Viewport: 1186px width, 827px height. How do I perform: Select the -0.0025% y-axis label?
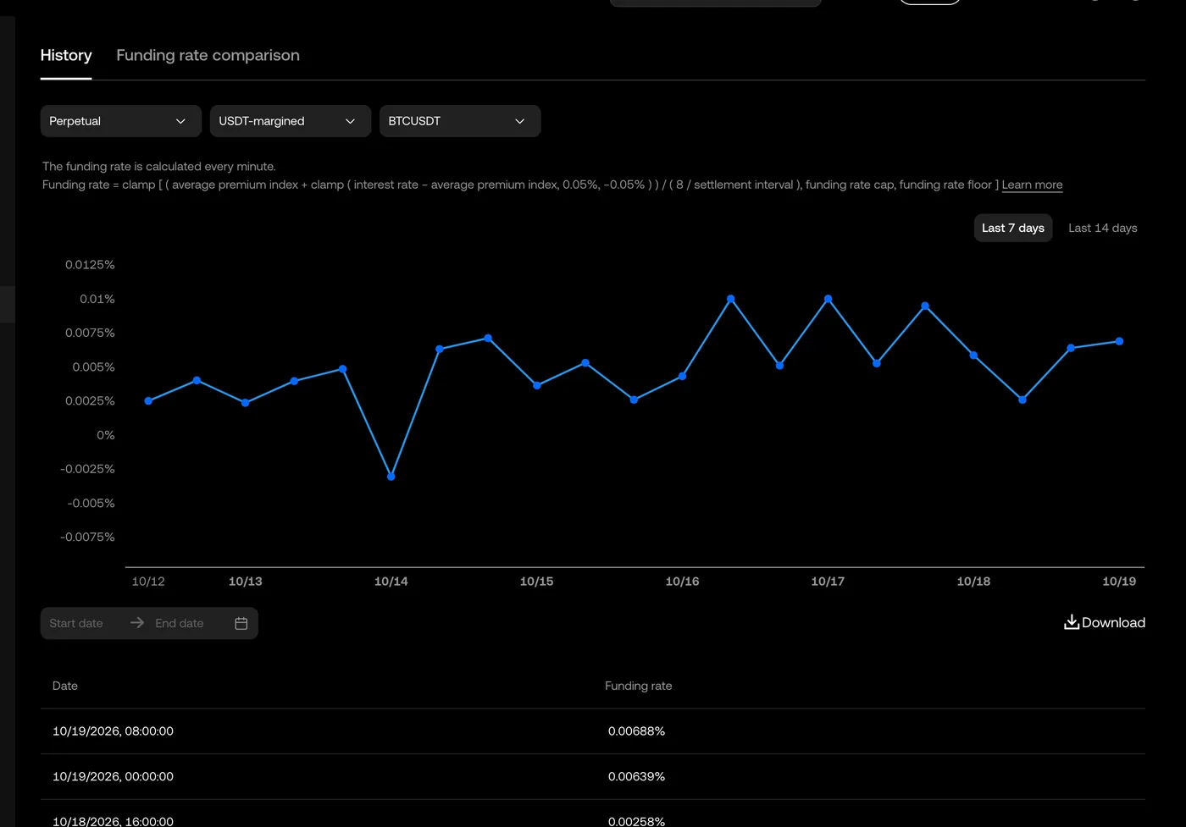(87, 469)
